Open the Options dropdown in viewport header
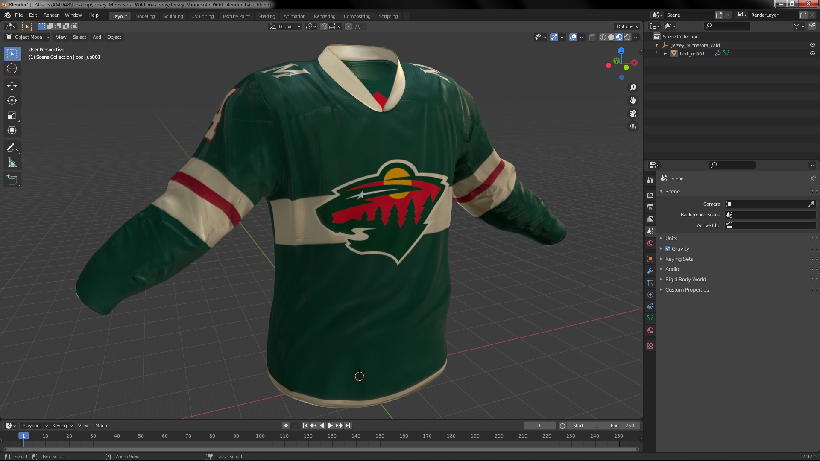This screenshot has width=820, height=461. point(627,26)
